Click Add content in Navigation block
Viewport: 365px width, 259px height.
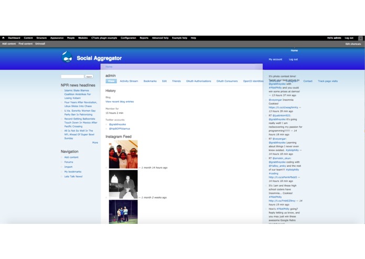(x=71, y=157)
